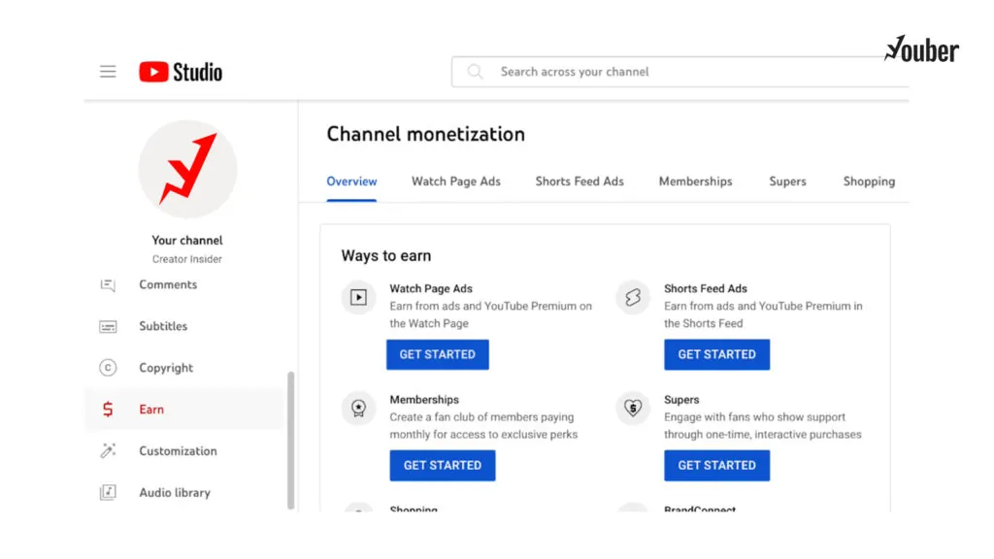Click the 'Your channel' label
Image resolution: width=994 pixels, height=559 pixels.
pyautogui.click(x=187, y=241)
